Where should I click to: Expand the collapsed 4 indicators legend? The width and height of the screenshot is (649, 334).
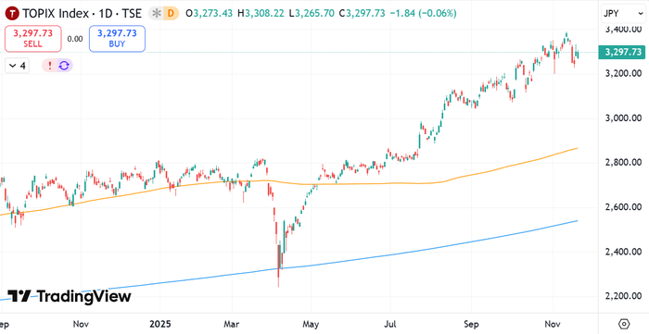(17, 66)
